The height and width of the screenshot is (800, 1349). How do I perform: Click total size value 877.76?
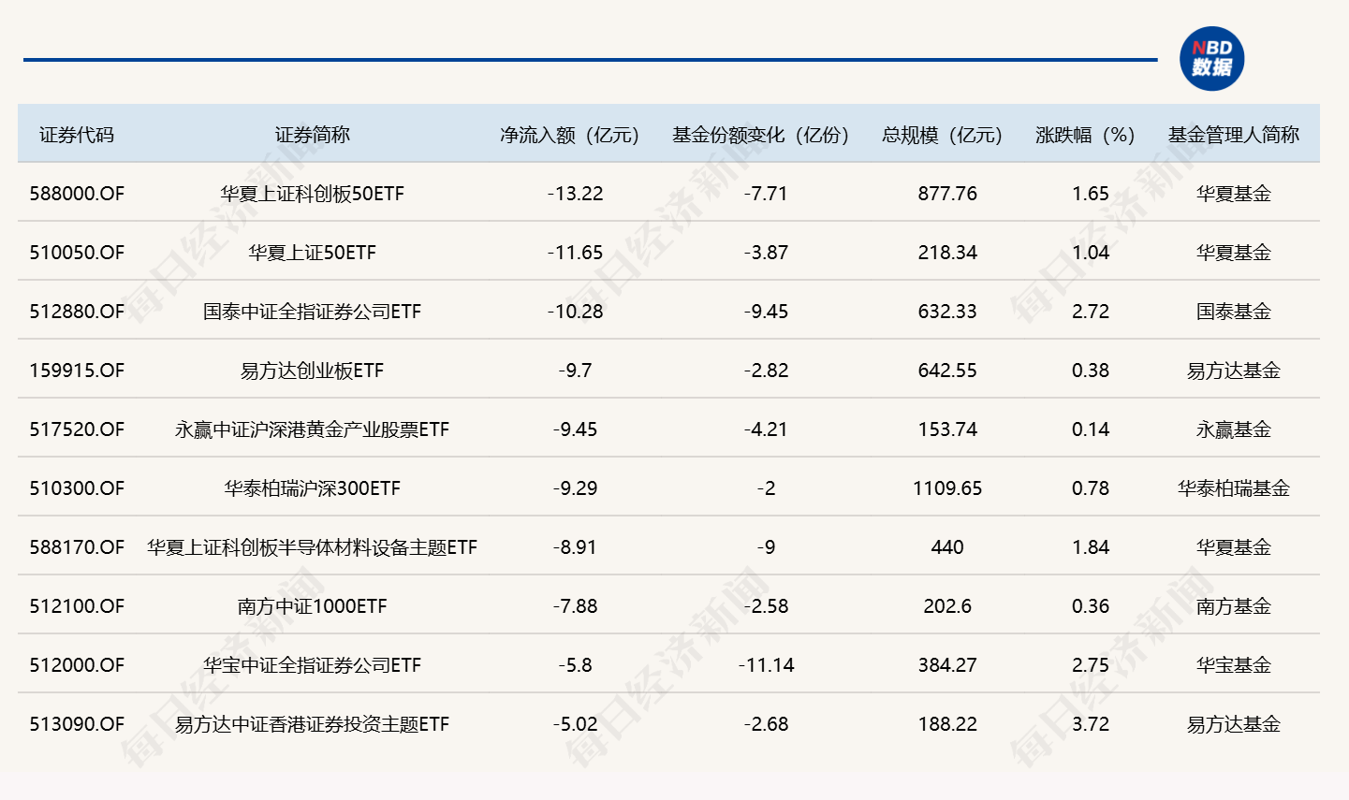(947, 194)
